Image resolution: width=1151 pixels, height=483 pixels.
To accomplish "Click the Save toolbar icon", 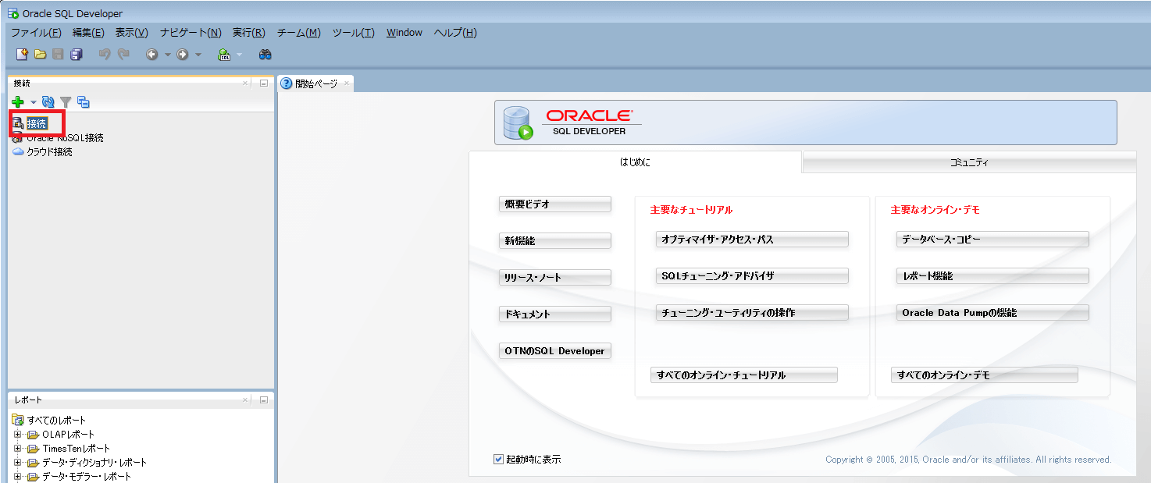I will (x=58, y=55).
